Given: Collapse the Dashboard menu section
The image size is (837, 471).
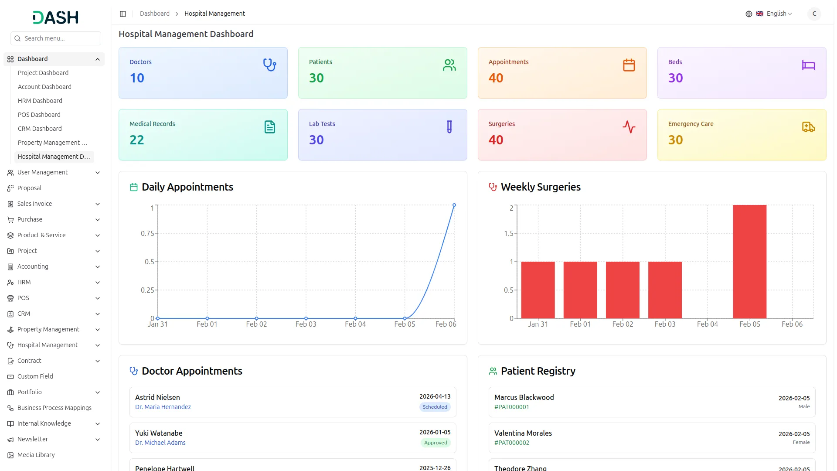Looking at the screenshot, I should 98,59.
